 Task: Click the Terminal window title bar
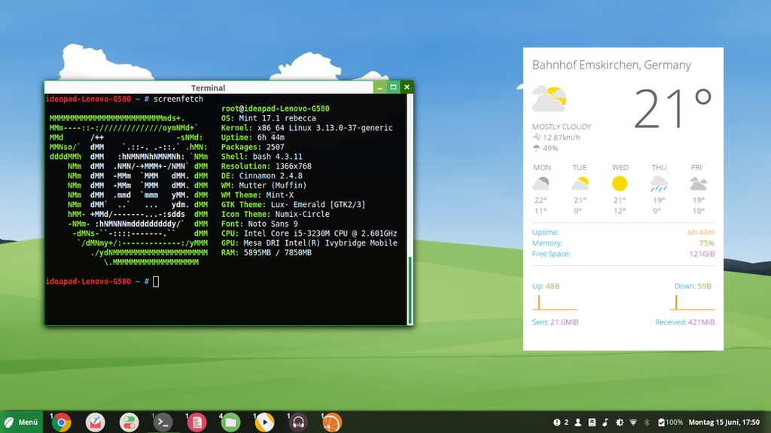[x=208, y=87]
